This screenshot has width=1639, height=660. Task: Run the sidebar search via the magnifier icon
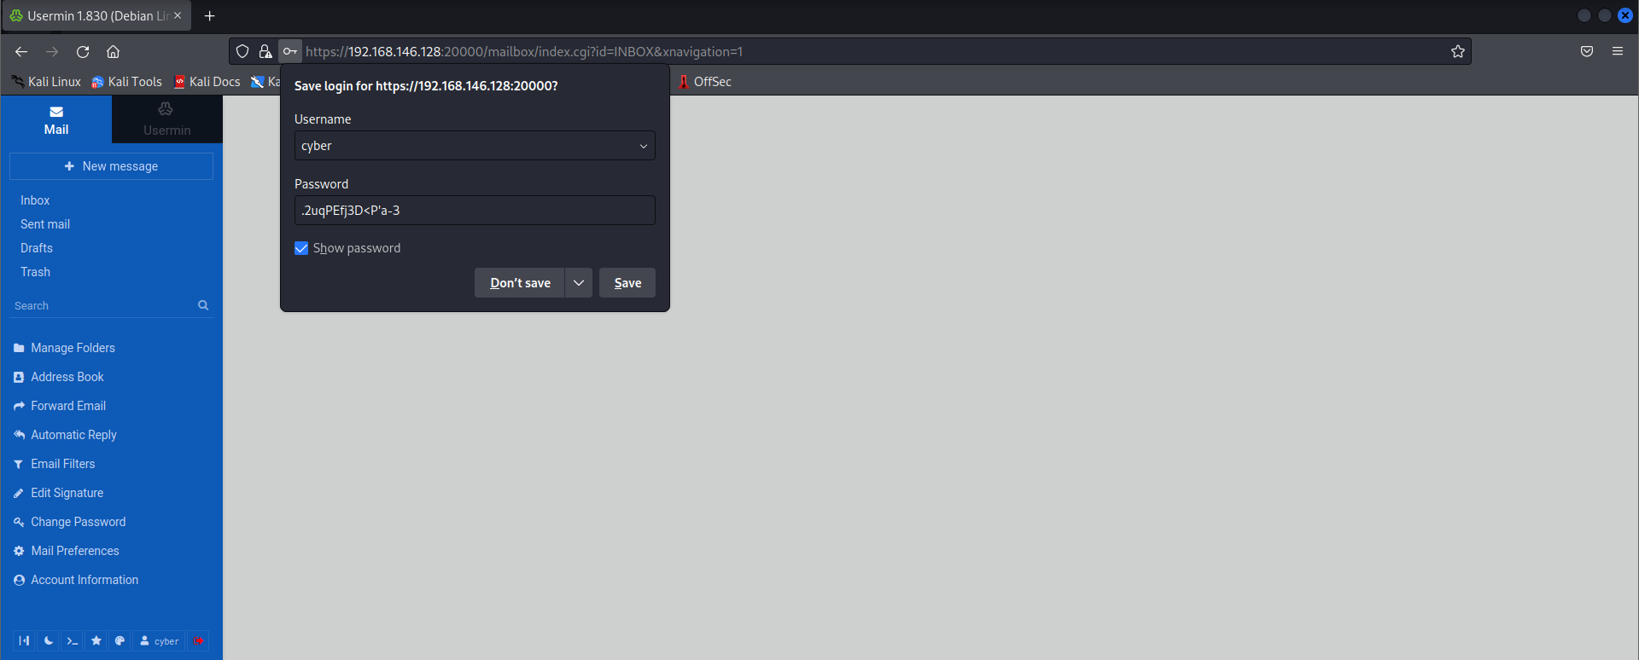pyautogui.click(x=203, y=305)
